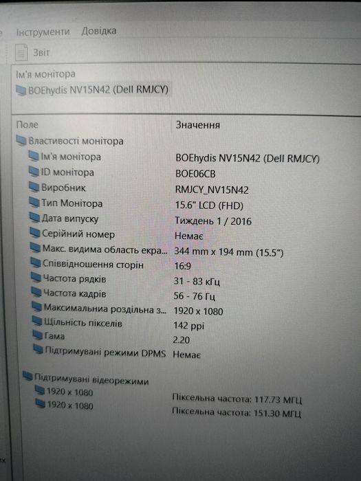Click icon next to Частота рядків

(36, 278)
